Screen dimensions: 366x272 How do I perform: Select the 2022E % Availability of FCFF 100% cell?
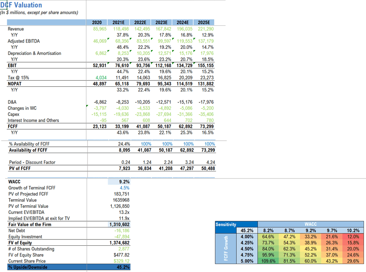(146, 144)
